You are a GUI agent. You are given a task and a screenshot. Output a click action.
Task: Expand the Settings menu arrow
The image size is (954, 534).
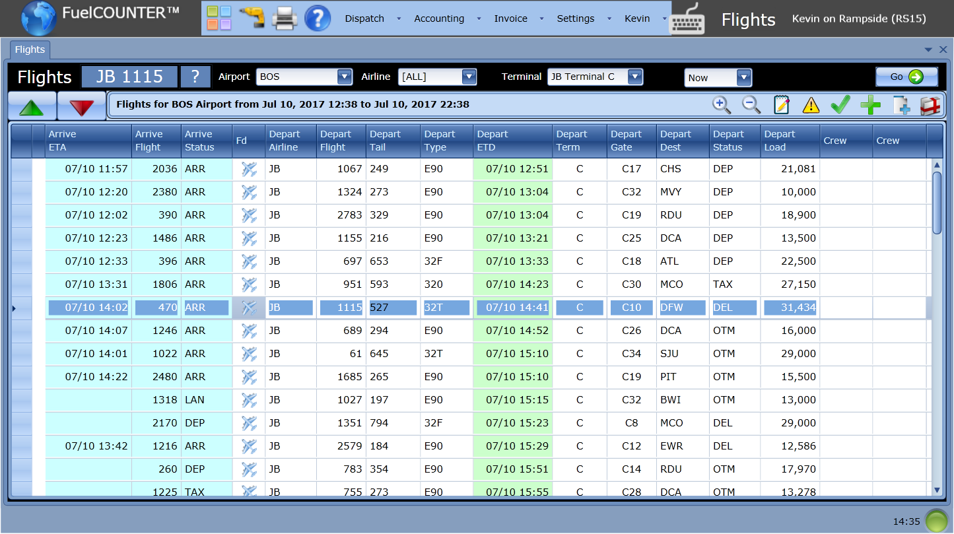tap(609, 18)
